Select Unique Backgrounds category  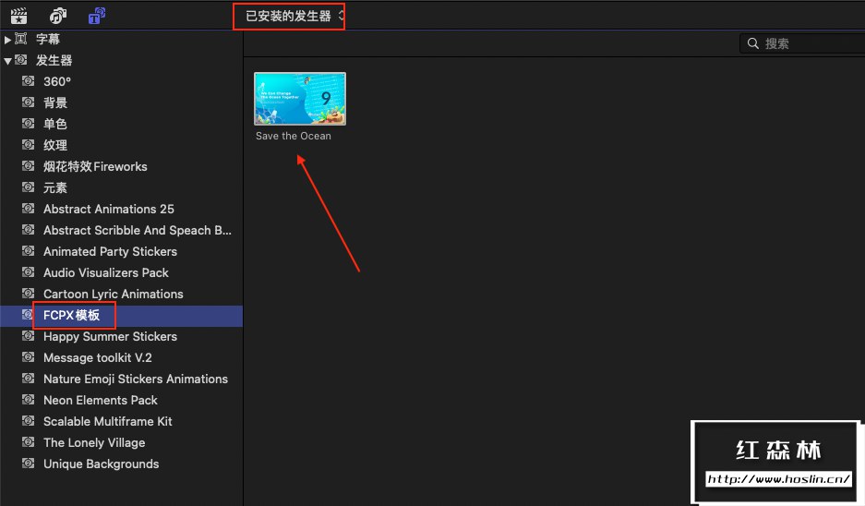click(x=121, y=464)
